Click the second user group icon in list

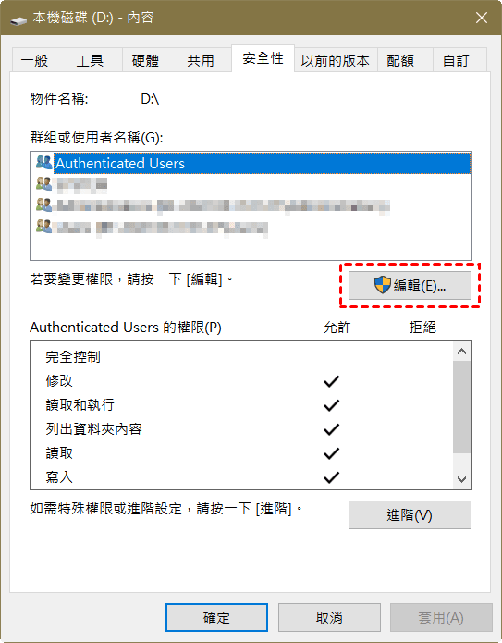pyautogui.click(x=43, y=184)
